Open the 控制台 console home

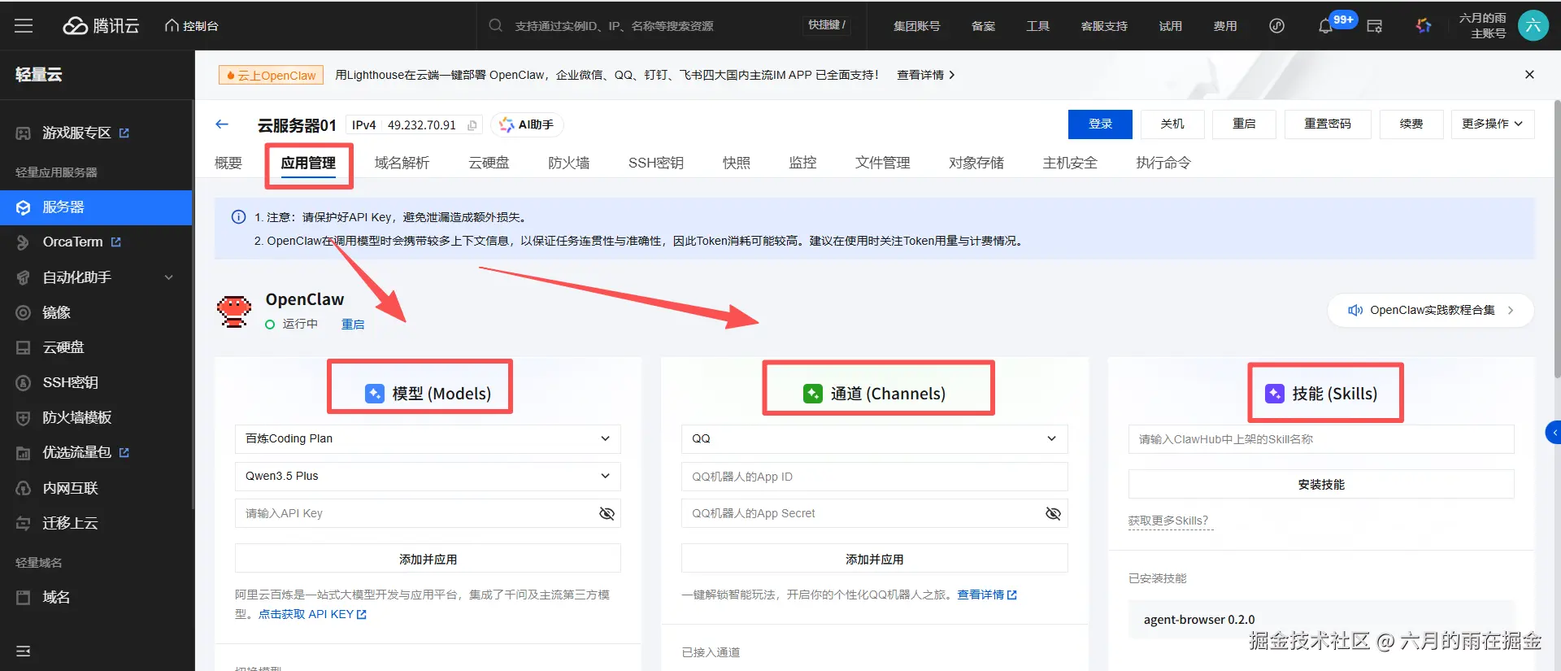tap(192, 26)
